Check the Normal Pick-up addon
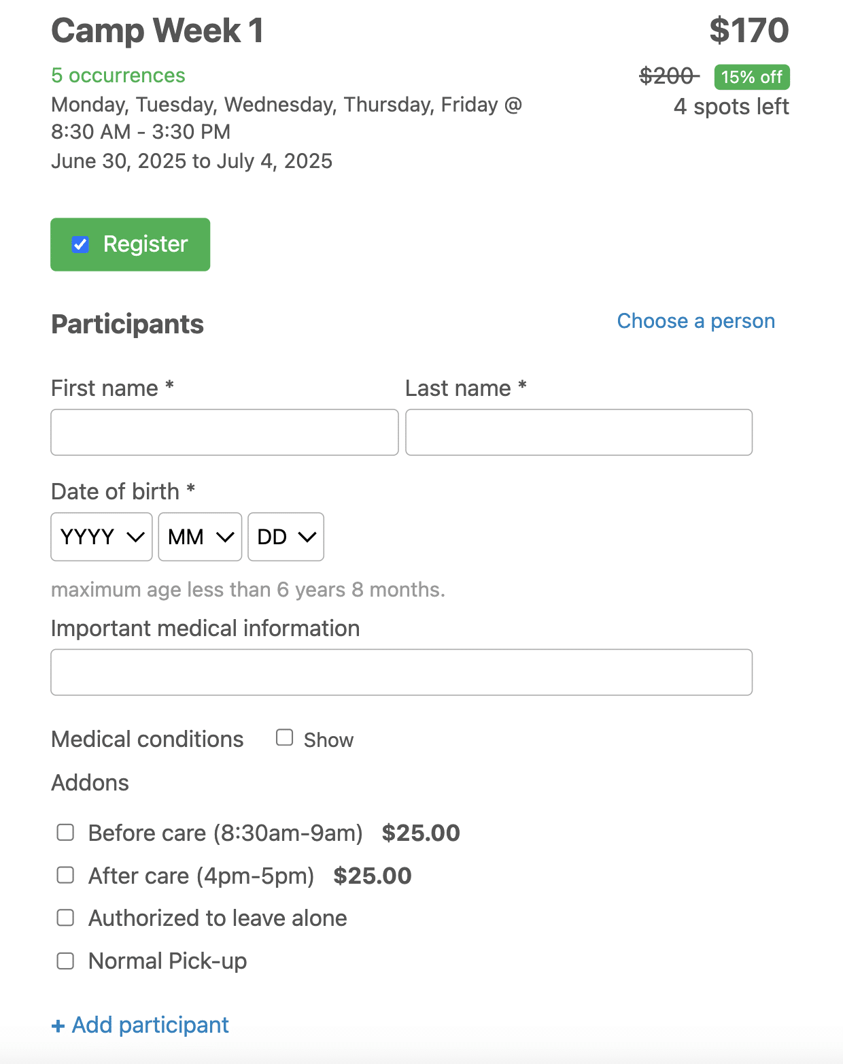This screenshot has width=843, height=1064. coord(65,961)
